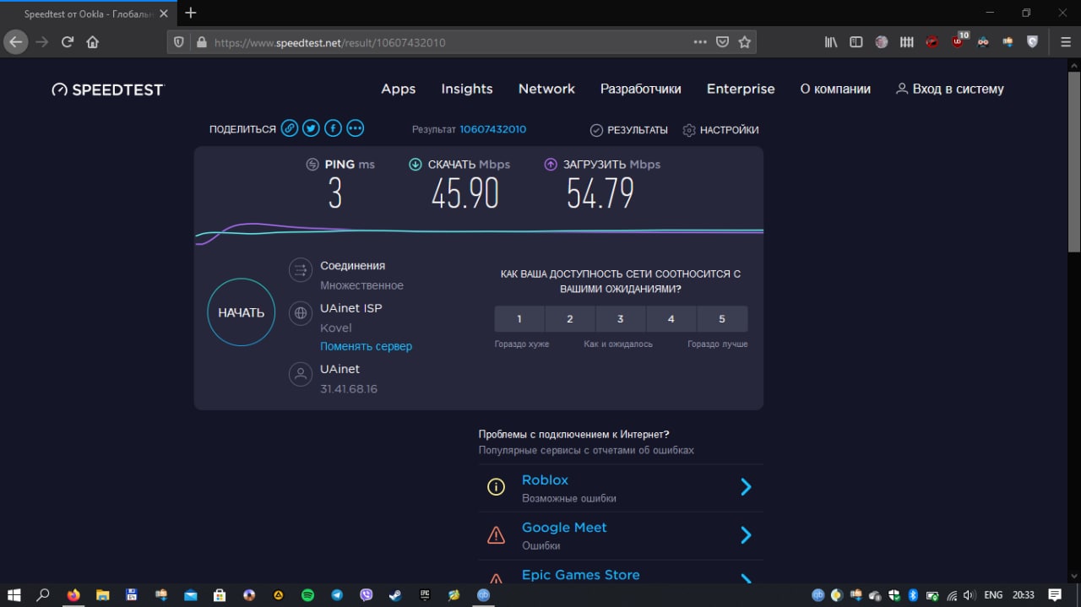1081x607 pixels.
Task: Click the connections mode icon
Action: (x=300, y=270)
